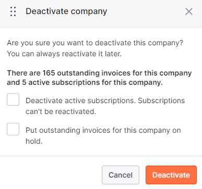Click the word "hold." under invoices option
Viewport: 202px width, 189px height.
(x=34, y=141)
